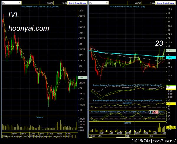Click the 14/01 date label on the daily axis
The height and width of the screenshot is (144, 177).
[111, 133]
